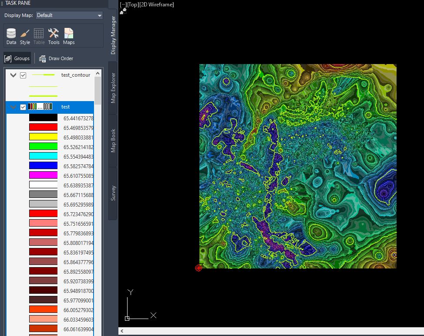Collapse the test_contour layer chevron

[x=13, y=75]
